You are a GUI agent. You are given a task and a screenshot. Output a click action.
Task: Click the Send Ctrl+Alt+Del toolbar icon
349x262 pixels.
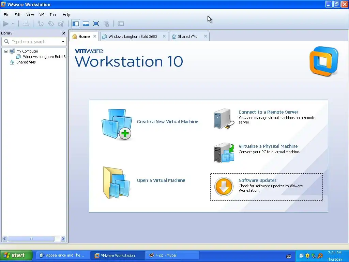coord(26,24)
